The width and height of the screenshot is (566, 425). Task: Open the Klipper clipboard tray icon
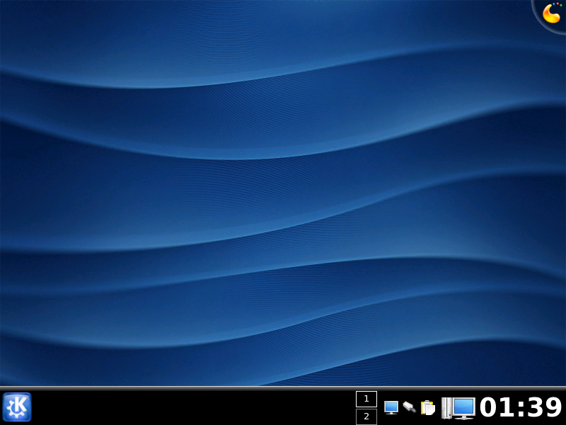tap(427, 407)
